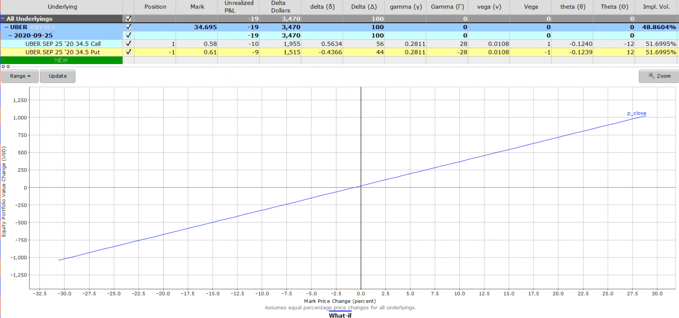Image resolution: width=679 pixels, height=318 pixels.
Task: Open the Range dropdown
Action: coord(19,76)
